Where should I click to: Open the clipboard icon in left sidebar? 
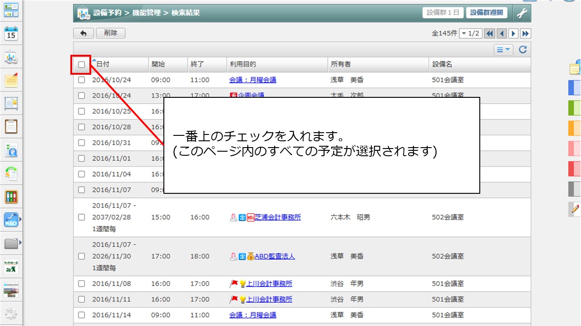[11, 126]
